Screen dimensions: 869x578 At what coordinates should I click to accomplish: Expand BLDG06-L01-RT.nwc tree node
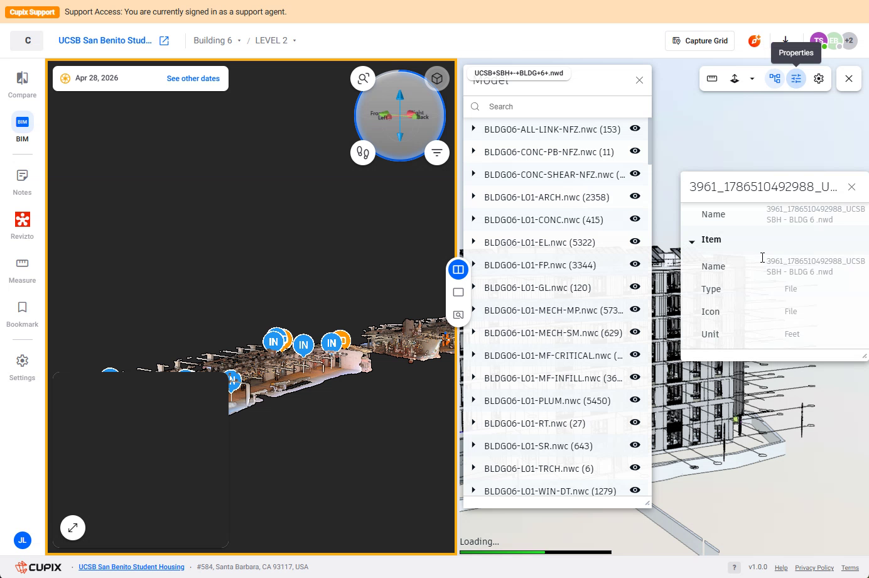473,422
